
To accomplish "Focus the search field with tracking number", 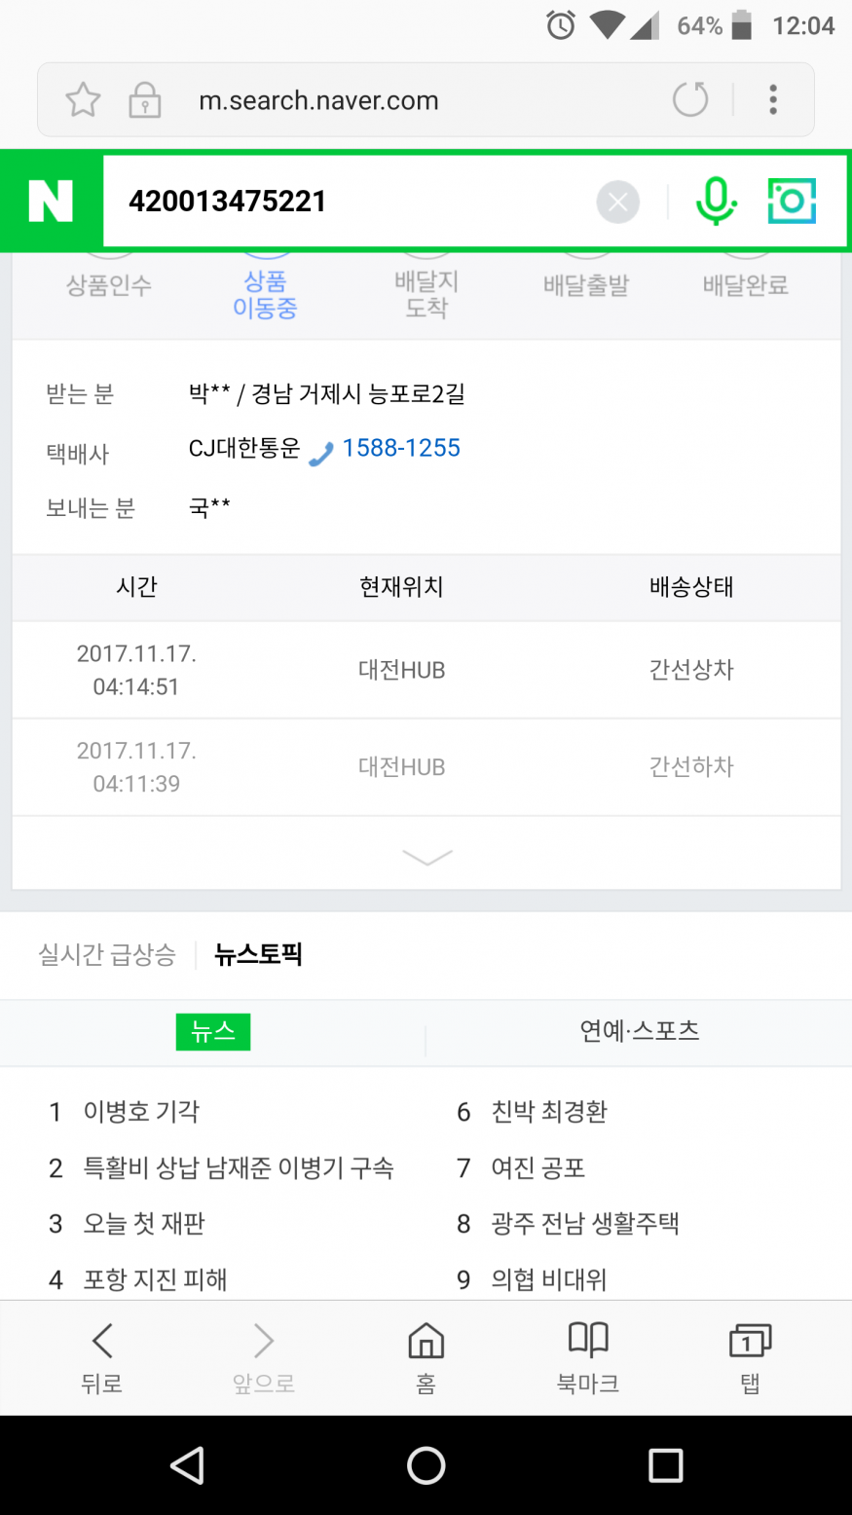I will point(351,202).
